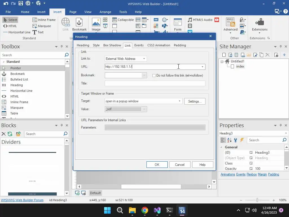Open the Toolbox panel options arrow
Viewport: 289px width, 217px height.
pos(56,47)
